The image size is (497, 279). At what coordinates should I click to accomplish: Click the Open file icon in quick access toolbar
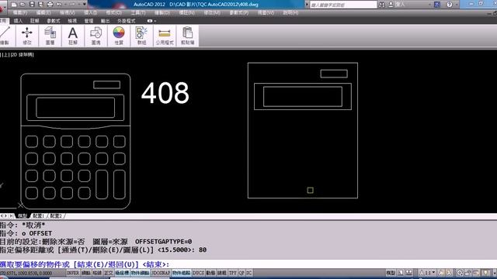[23, 5]
